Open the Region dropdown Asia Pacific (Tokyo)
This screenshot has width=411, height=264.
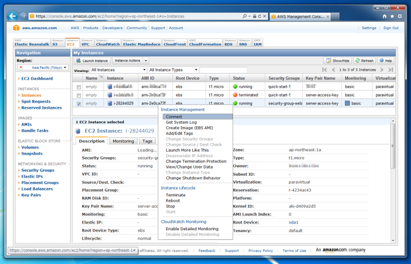click(x=43, y=67)
